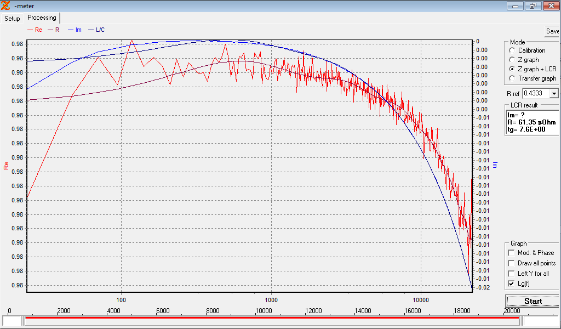This screenshot has width=561, height=329.
Task: Click the tg= 7.6E+00 result text
Action: click(x=526, y=129)
